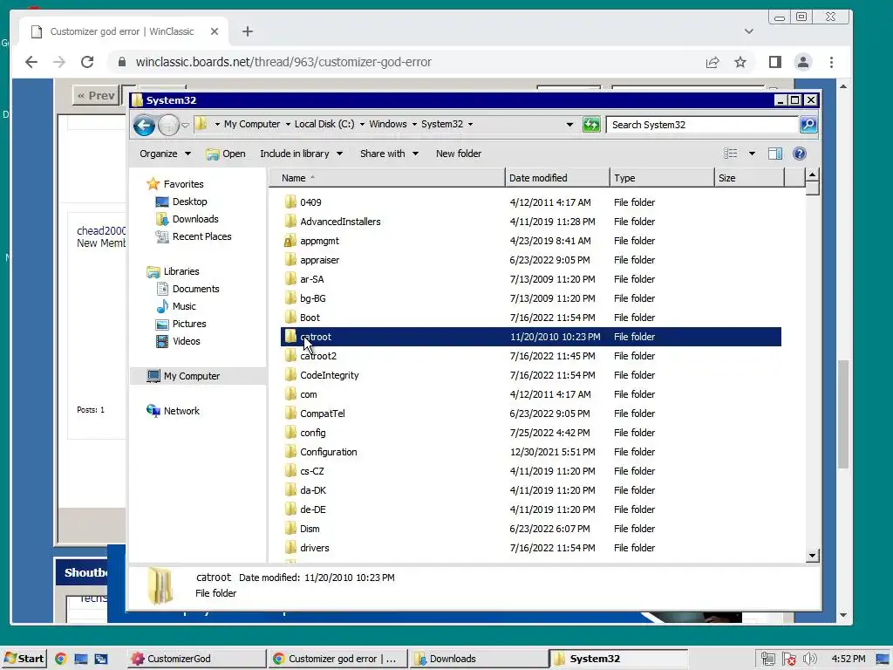Click the file list scroll up arrow

click(813, 174)
